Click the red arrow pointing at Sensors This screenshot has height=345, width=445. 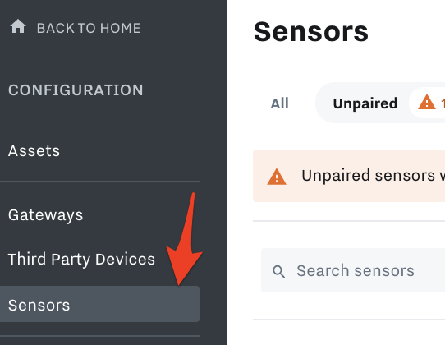[x=185, y=239]
